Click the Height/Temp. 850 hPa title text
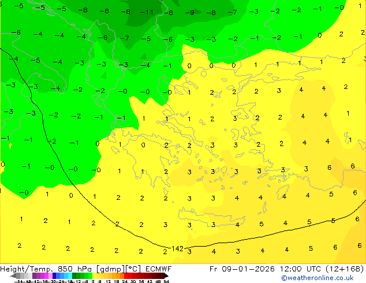 (x=47, y=269)
